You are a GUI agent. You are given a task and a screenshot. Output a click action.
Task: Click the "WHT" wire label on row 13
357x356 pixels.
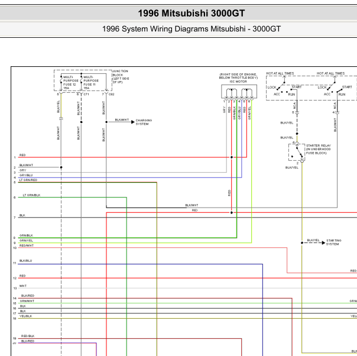[x=23, y=286]
